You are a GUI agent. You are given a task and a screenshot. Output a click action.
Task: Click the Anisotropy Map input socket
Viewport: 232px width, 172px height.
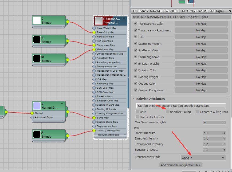click(94, 58)
